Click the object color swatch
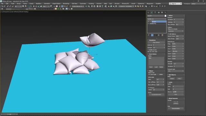 point(165,16)
